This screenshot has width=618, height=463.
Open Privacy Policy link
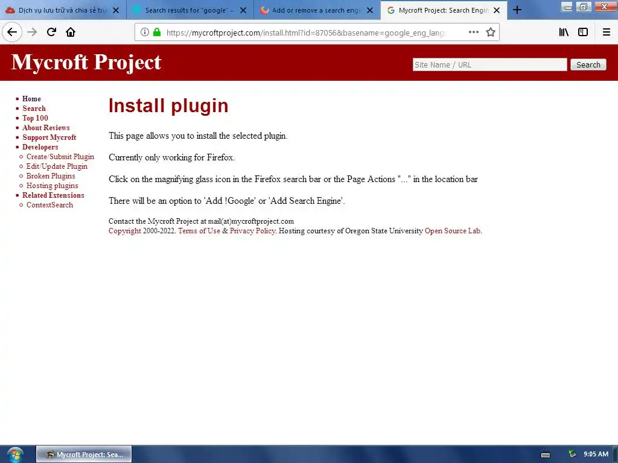(252, 231)
